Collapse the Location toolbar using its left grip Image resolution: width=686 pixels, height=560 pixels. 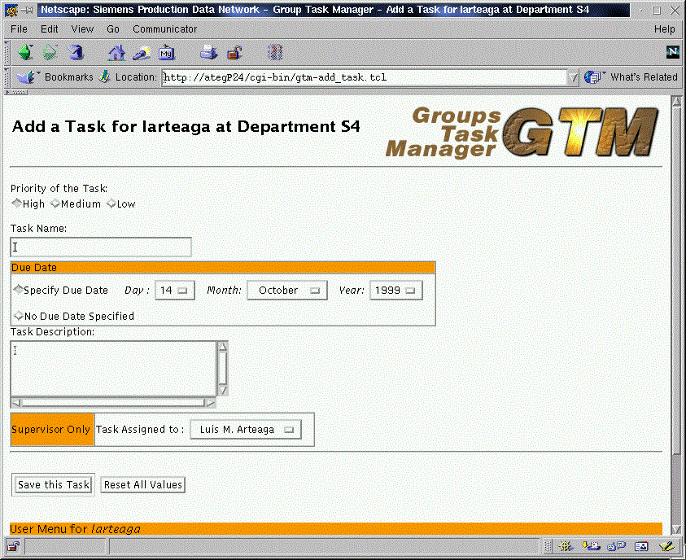pyautogui.click(x=7, y=77)
